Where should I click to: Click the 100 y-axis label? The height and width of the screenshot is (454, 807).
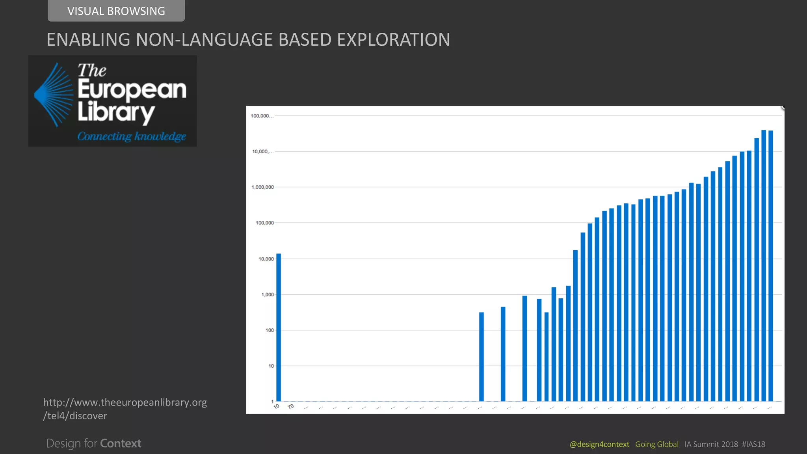tap(270, 330)
